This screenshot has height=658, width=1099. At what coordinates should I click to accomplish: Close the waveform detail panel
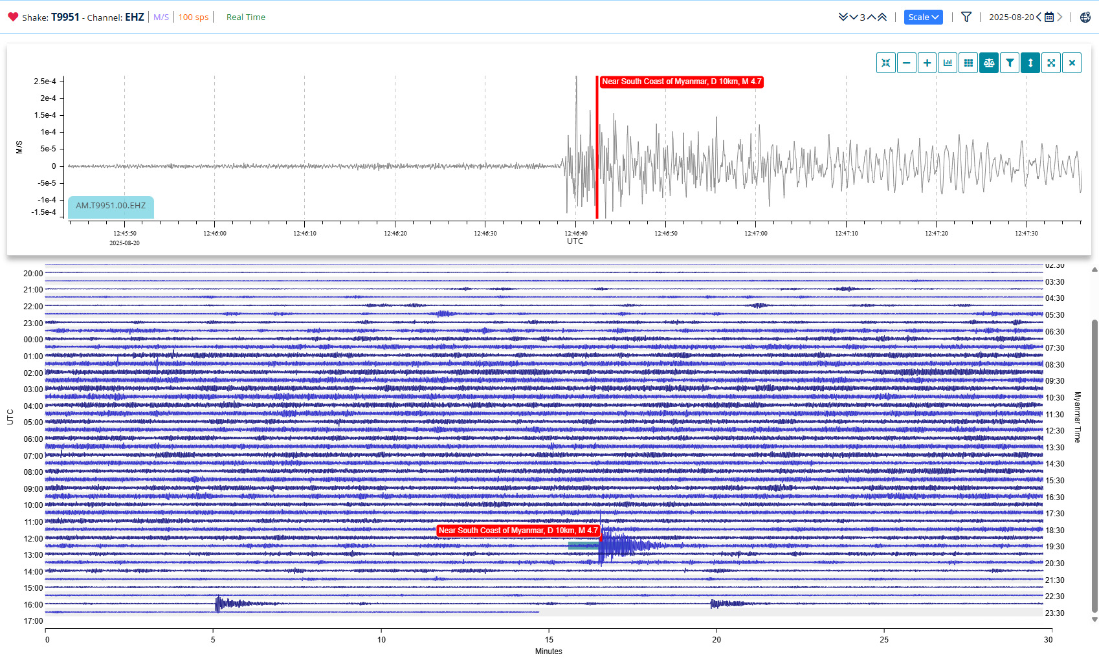coord(1072,63)
